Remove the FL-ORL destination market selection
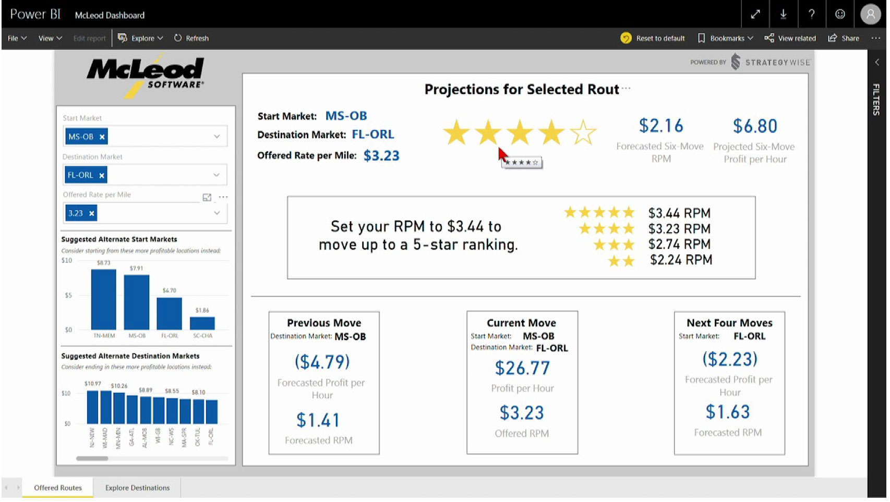Screen dimensions: 890x502 (102, 175)
